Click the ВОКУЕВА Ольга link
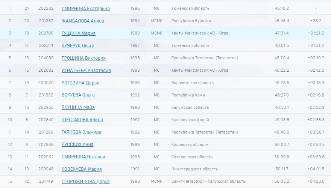The width and height of the screenshot is (331, 188). click(78, 95)
